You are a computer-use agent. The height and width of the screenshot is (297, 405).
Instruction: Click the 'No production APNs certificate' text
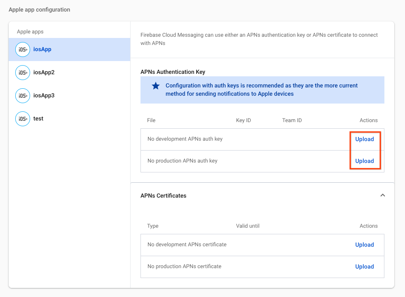(x=184, y=267)
